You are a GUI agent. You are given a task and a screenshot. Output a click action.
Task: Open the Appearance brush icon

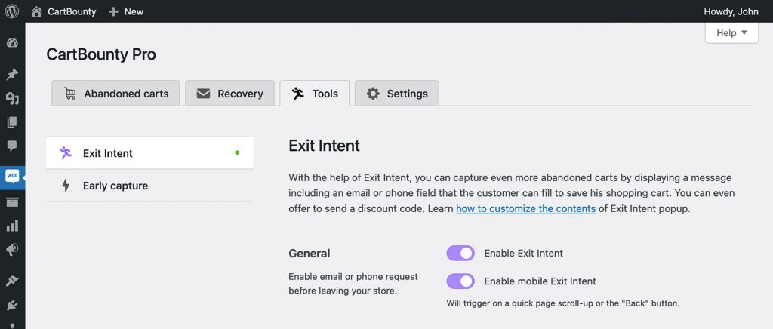[x=12, y=281]
